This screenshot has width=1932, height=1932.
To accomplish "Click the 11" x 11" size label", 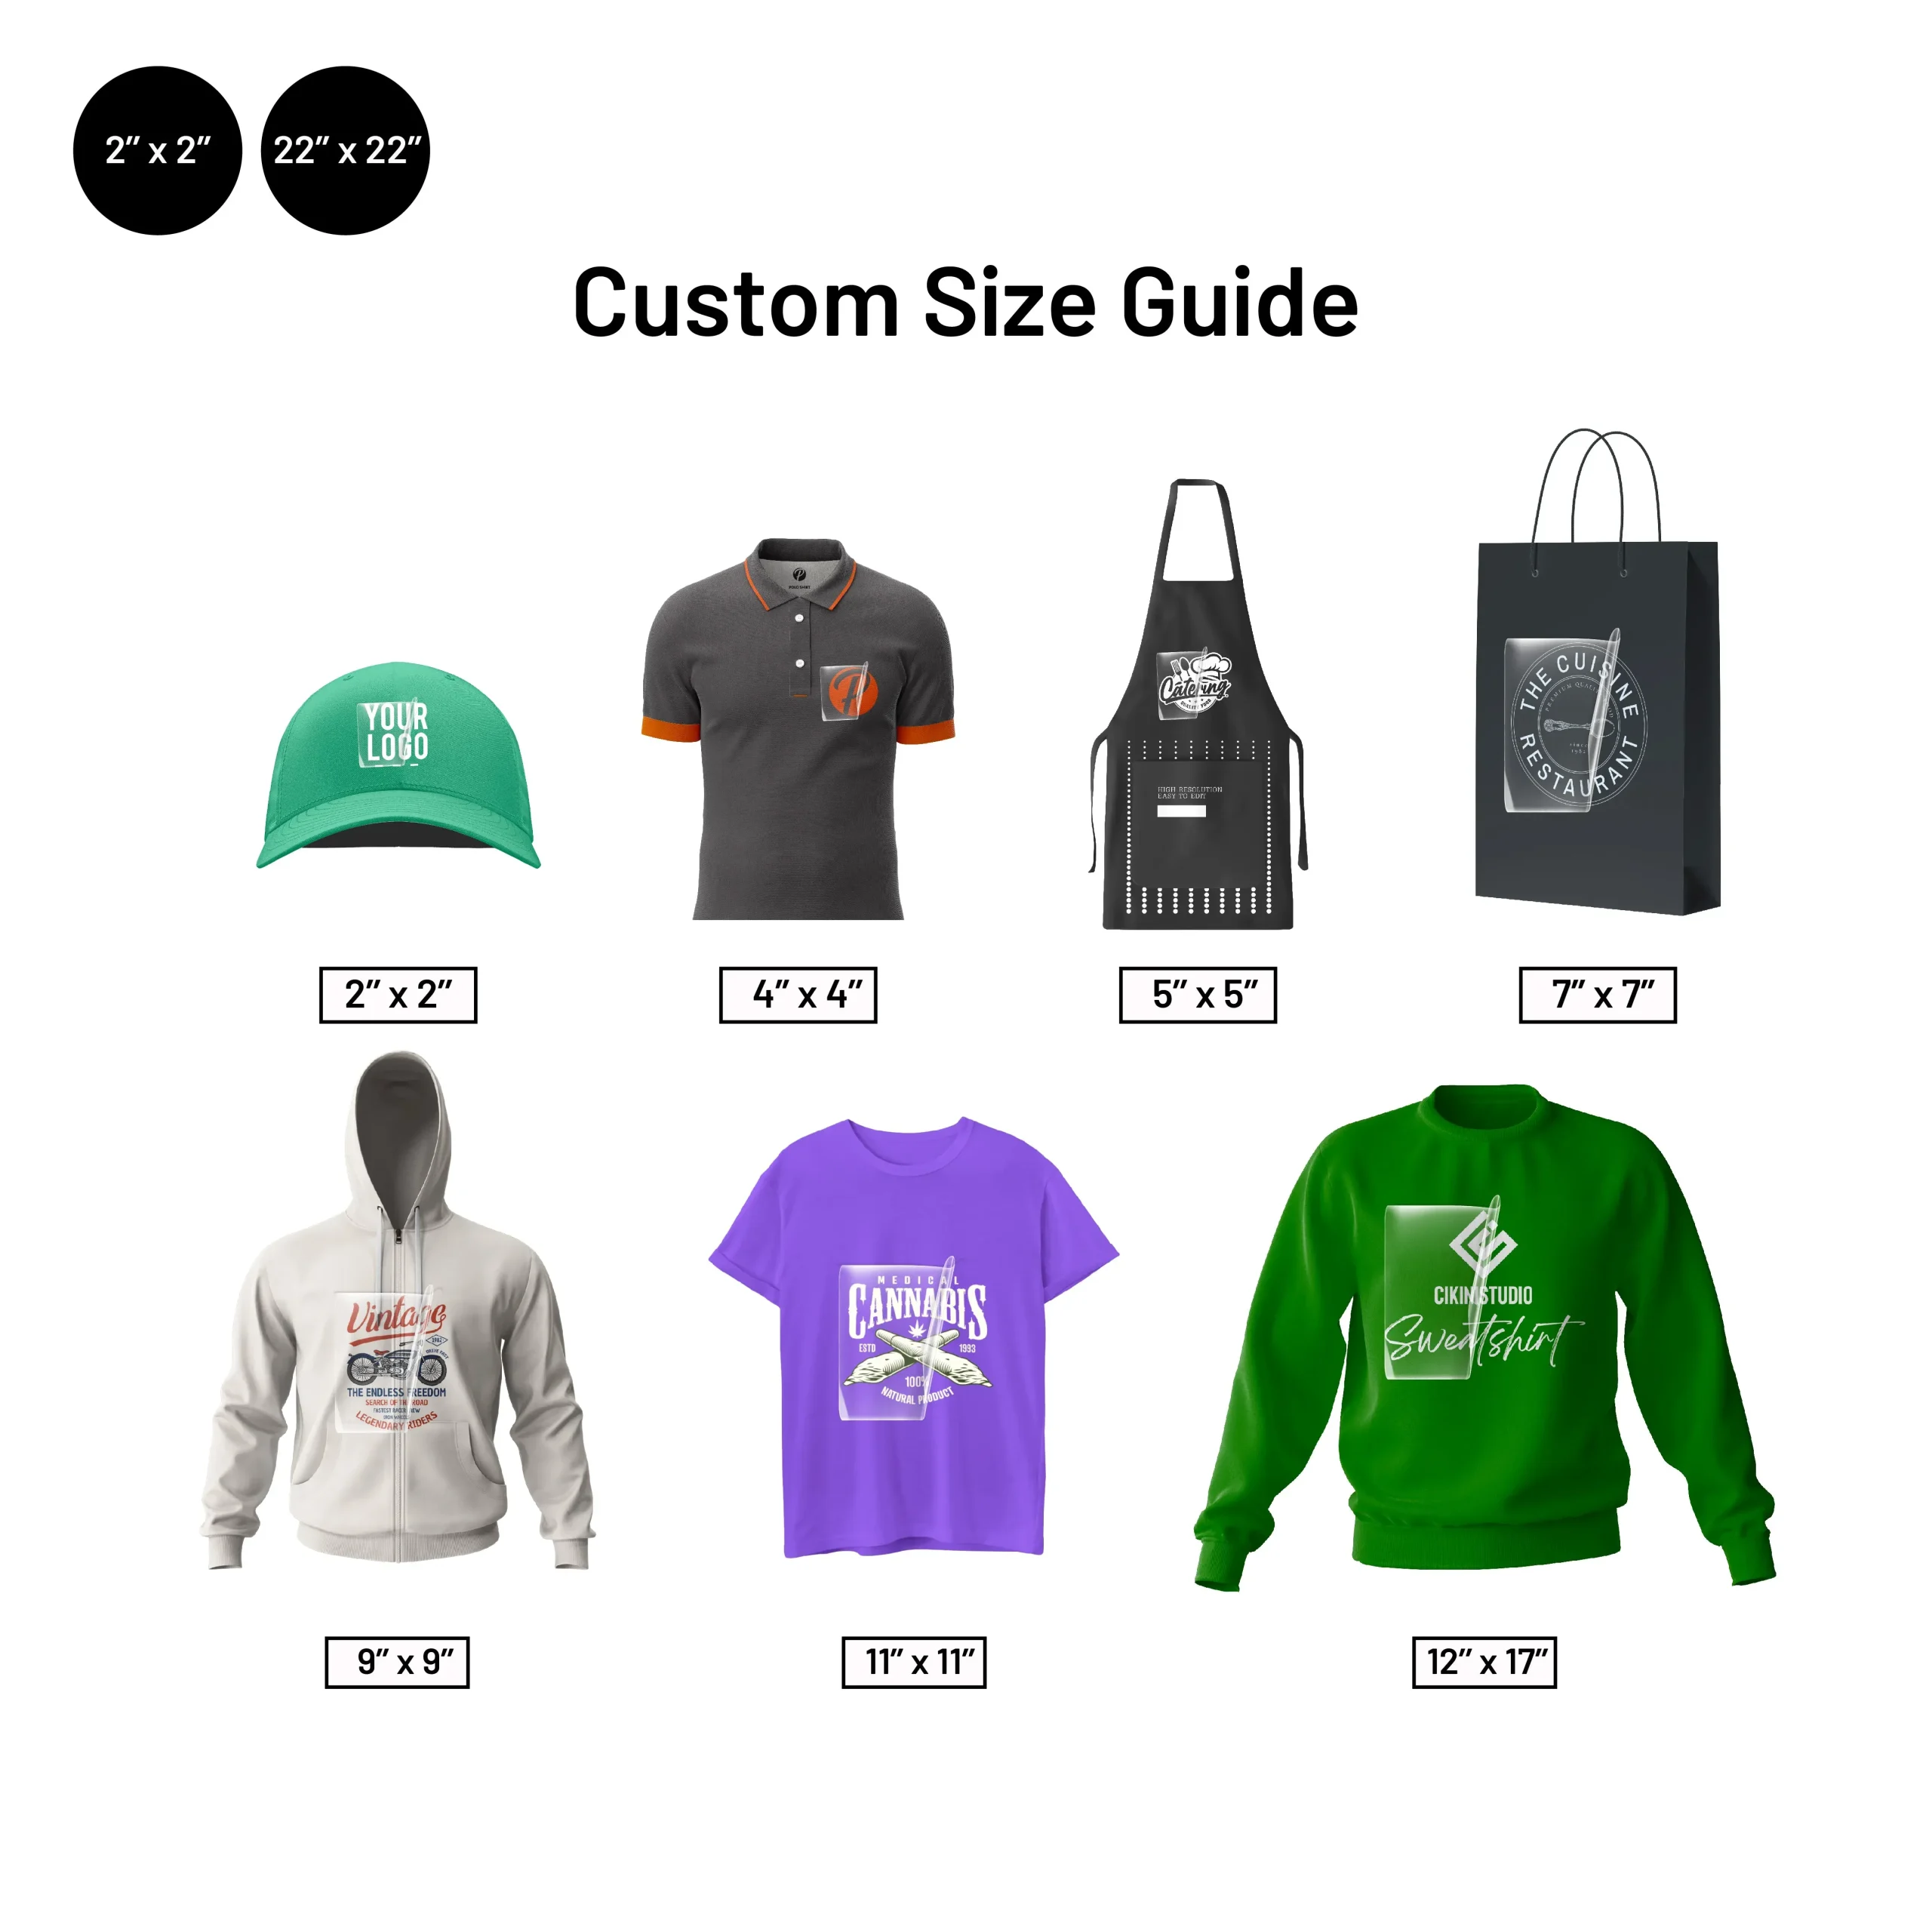I will (914, 1662).
